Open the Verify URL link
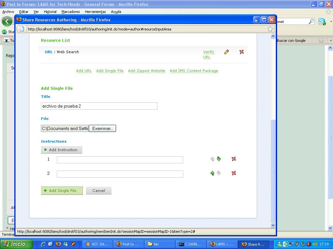This screenshot has height=249, width=333. click(x=208, y=54)
